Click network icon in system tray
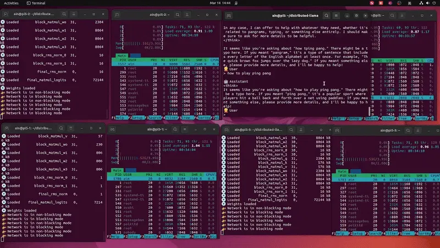440x248 pixels. coord(421,3)
